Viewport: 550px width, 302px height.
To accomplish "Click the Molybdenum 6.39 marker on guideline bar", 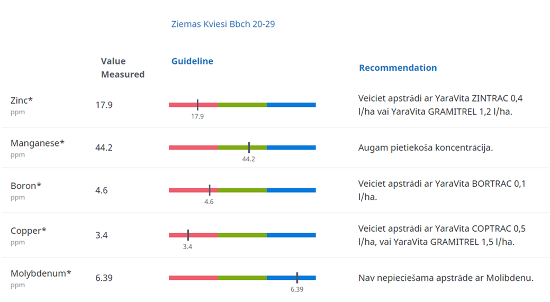I will point(297,278).
